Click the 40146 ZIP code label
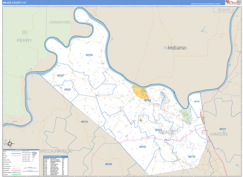Screen dimensions: 243x177 [x=108, y=164]
